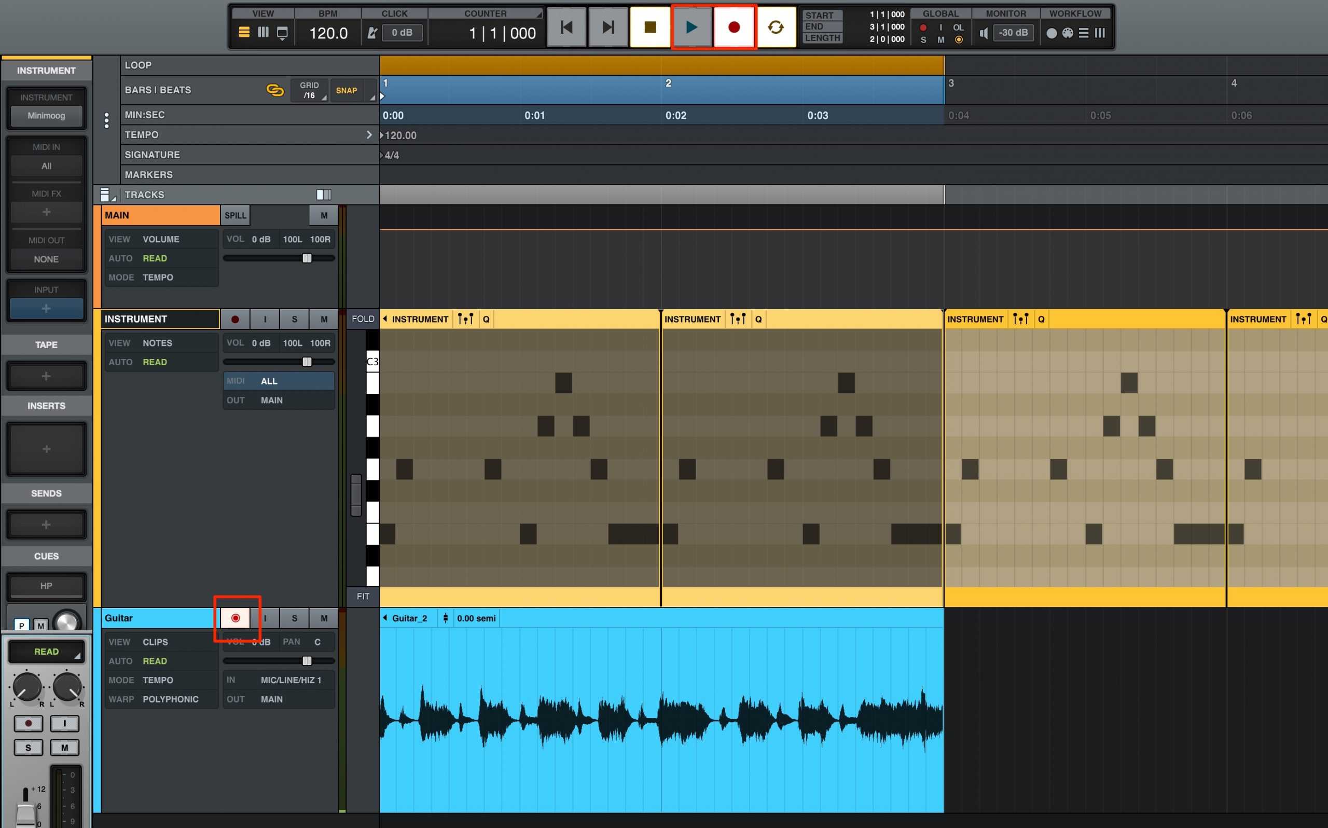Toggle the track header width icon in TRACKS
The height and width of the screenshot is (828, 1328).
tap(324, 195)
